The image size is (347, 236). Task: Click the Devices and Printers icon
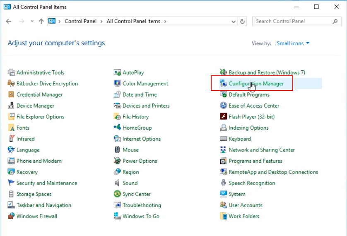pyautogui.click(x=117, y=106)
